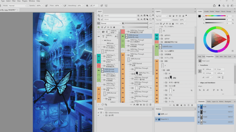Click the lock all padlock icon
The image size is (236, 132).
point(173,24)
